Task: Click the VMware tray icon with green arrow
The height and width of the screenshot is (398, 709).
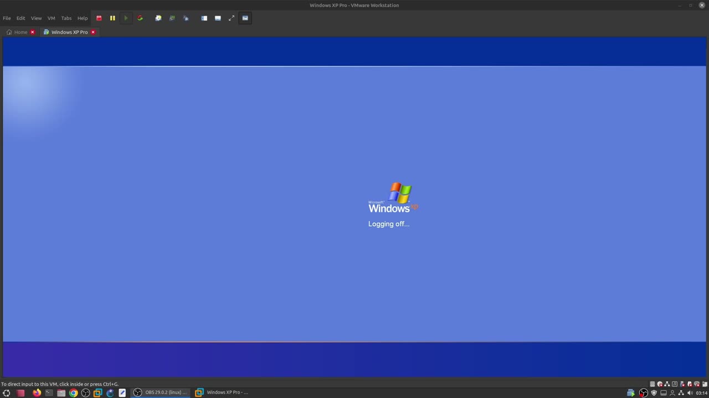Action: click(631, 393)
